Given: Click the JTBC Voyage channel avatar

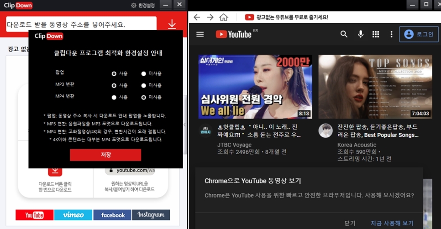Looking at the screenshot, I should pos(205,130).
